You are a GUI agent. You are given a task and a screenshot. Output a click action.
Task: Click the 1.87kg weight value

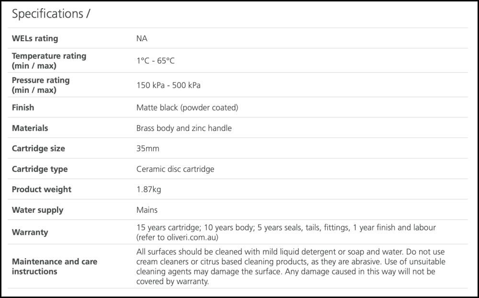coord(148,189)
